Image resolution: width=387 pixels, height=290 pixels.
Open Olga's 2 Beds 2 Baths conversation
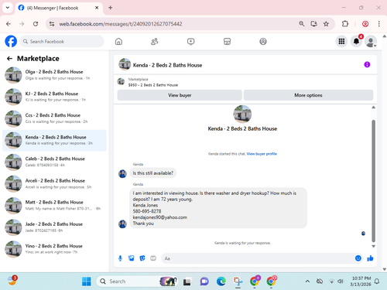pos(54,75)
